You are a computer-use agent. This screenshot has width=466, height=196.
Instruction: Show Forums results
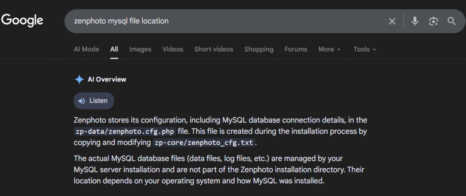pyautogui.click(x=296, y=49)
